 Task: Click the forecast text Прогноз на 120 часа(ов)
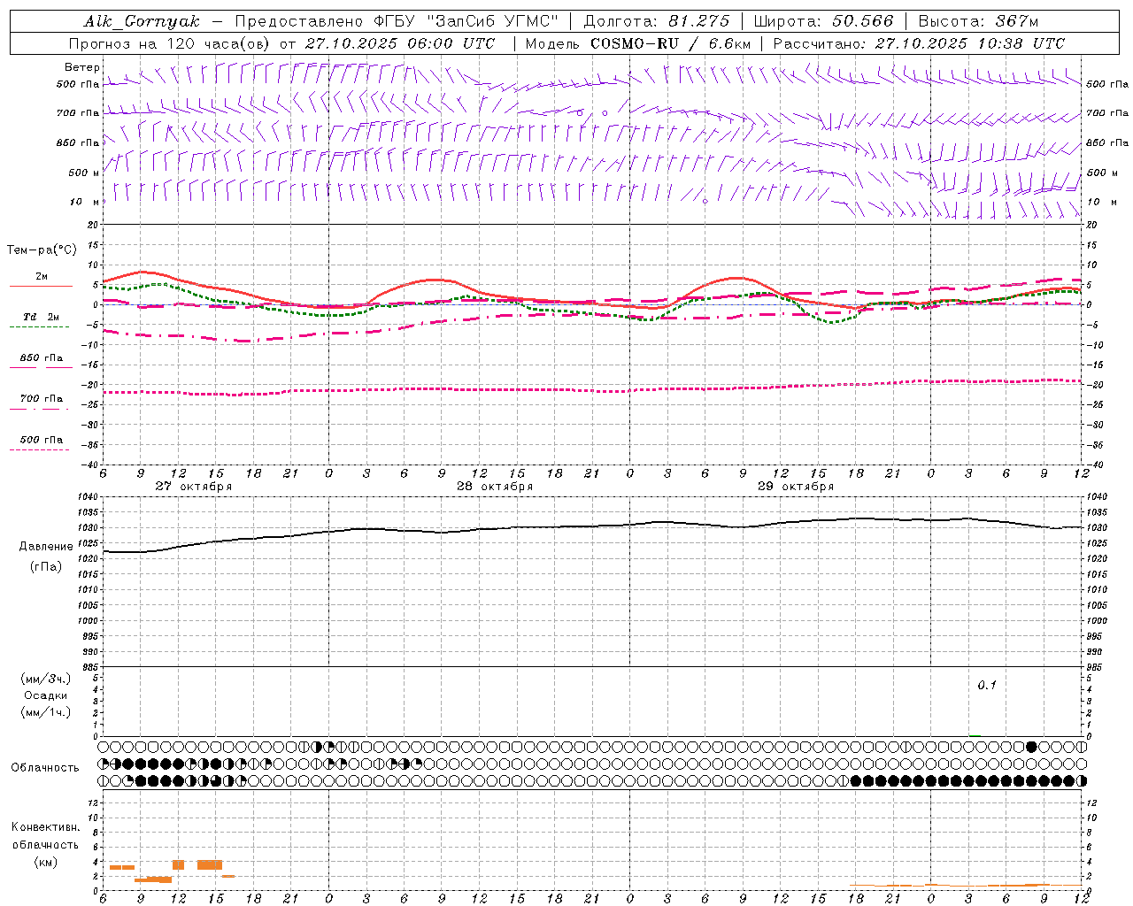[170, 43]
